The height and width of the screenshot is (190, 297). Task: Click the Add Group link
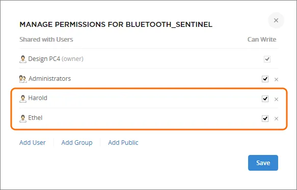pos(77,143)
